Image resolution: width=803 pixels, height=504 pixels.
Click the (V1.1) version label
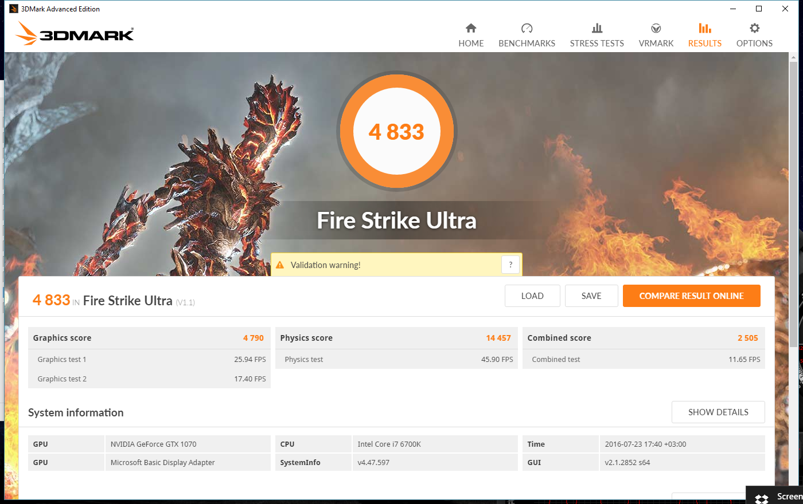(185, 302)
